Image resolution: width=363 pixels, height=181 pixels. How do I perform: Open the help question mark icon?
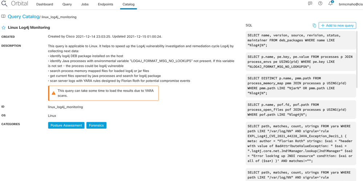pos(320,4)
